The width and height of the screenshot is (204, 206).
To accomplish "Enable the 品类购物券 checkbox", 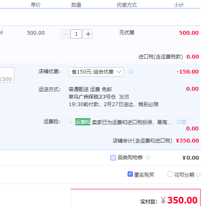I will (113, 158).
